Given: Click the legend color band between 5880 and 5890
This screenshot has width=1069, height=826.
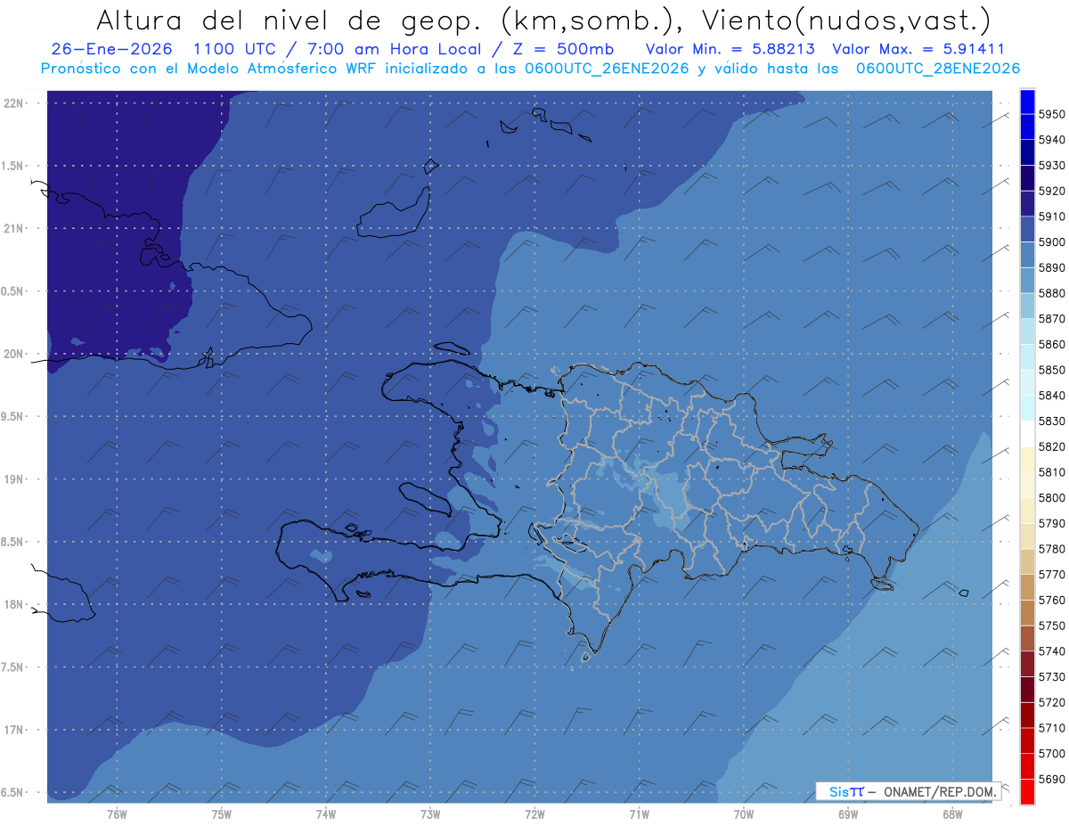Looking at the screenshot, I should coord(1027,281).
